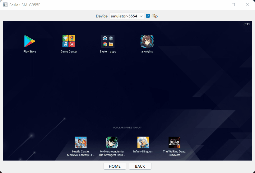The image size is (255, 173).
Task: Open the Play Store app
Action: pyautogui.click(x=30, y=41)
